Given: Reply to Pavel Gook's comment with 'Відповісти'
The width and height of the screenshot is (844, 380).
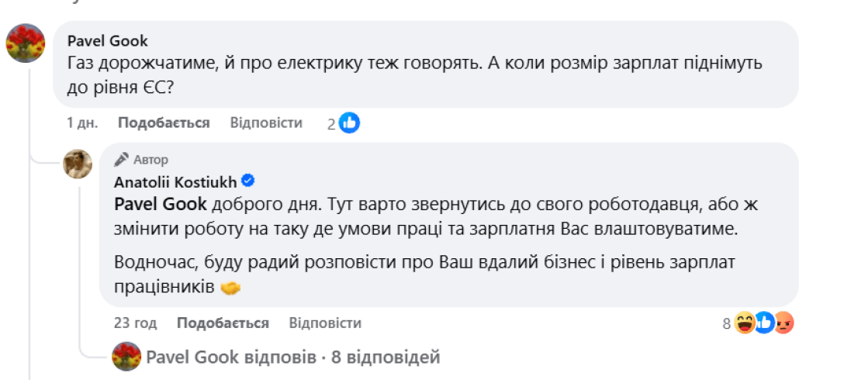Looking at the screenshot, I should [x=266, y=123].
